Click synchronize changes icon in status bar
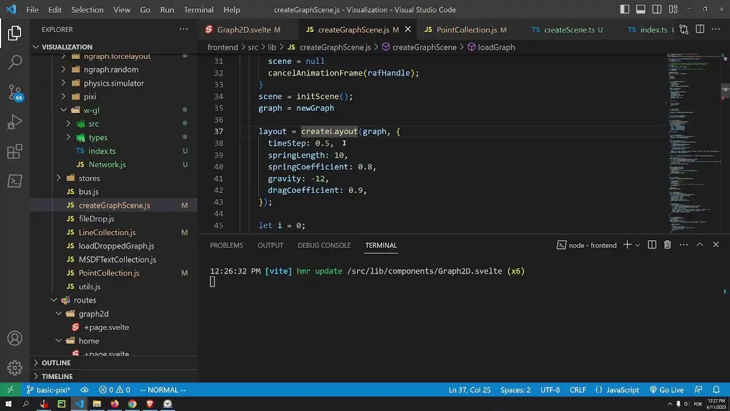 tap(84, 390)
